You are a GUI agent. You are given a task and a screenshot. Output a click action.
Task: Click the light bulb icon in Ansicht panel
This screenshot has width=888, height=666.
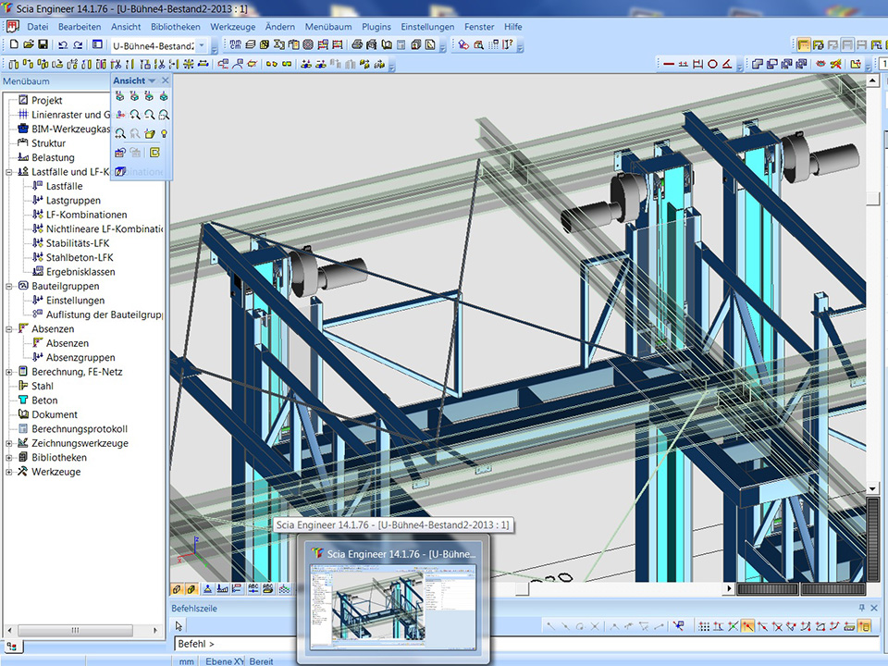[x=164, y=134]
